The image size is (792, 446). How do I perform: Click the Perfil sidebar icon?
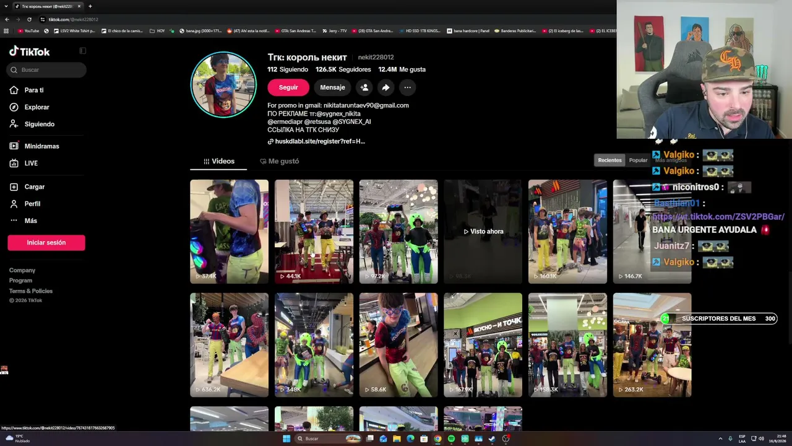[x=13, y=204]
